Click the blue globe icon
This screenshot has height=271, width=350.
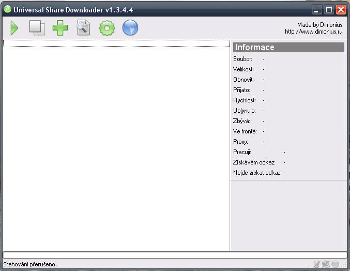pos(130,28)
